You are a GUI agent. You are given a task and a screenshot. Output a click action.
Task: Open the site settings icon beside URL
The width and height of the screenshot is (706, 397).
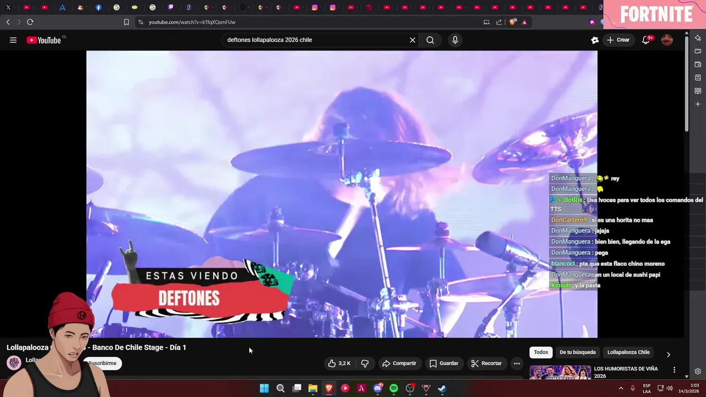tap(141, 22)
